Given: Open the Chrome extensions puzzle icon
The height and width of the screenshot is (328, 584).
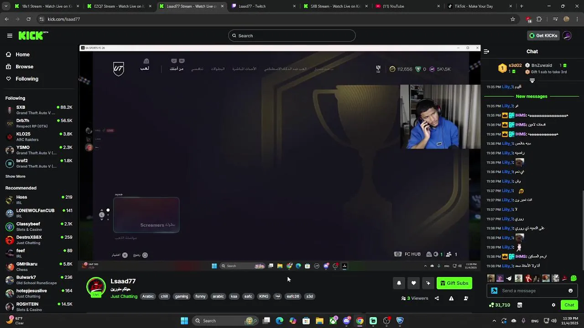Looking at the screenshot, I should (x=539, y=19).
